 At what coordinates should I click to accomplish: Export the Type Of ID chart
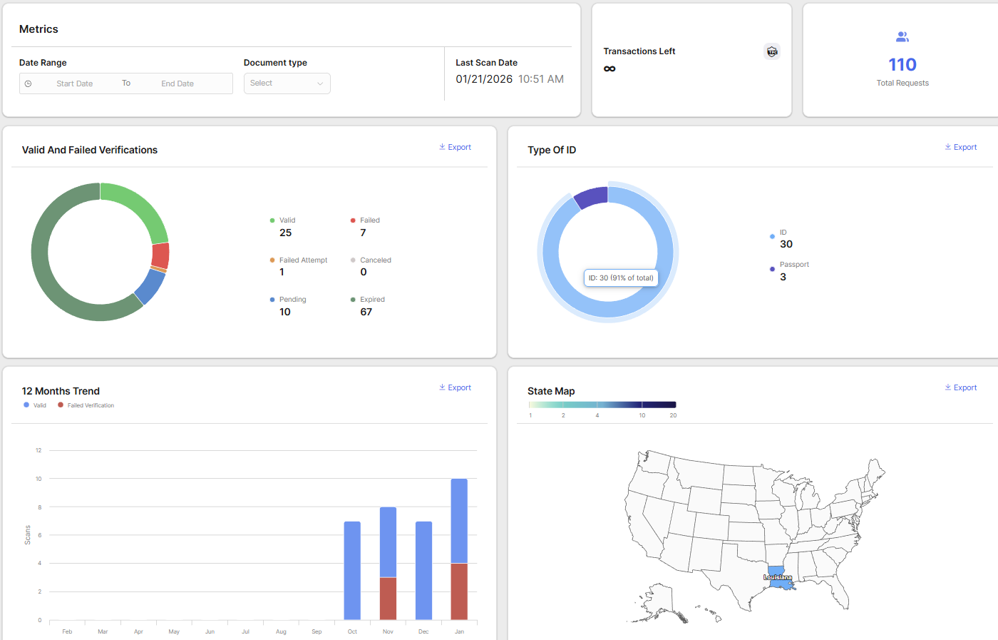tap(960, 148)
